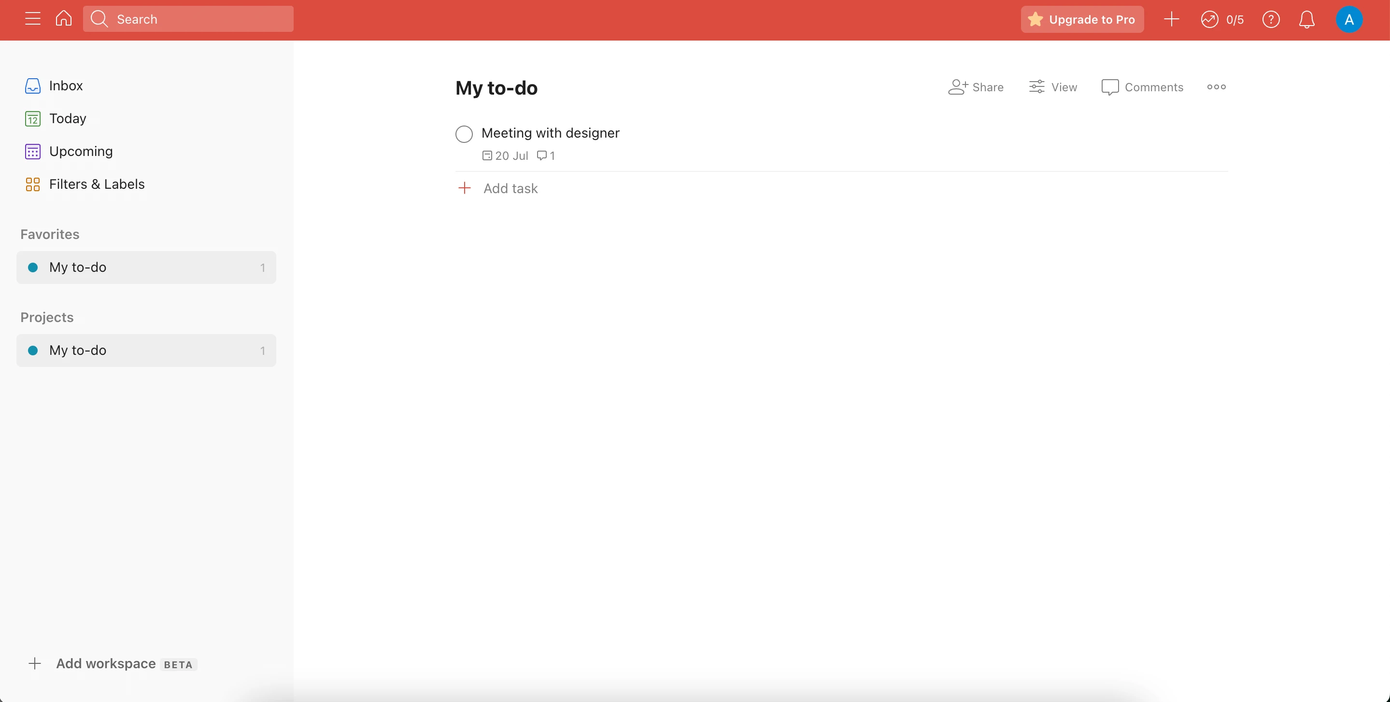Viewport: 1390px width, 702px height.
Task: Open the productivity 0/5 goal indicator
Action: (1221, 19)
